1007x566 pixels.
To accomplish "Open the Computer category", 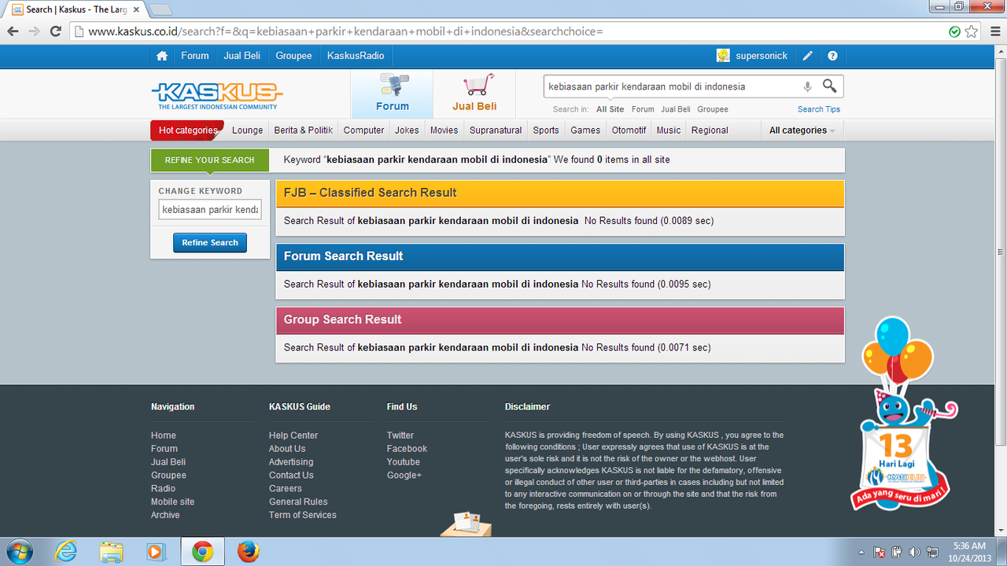I will [x=364, y=130].
